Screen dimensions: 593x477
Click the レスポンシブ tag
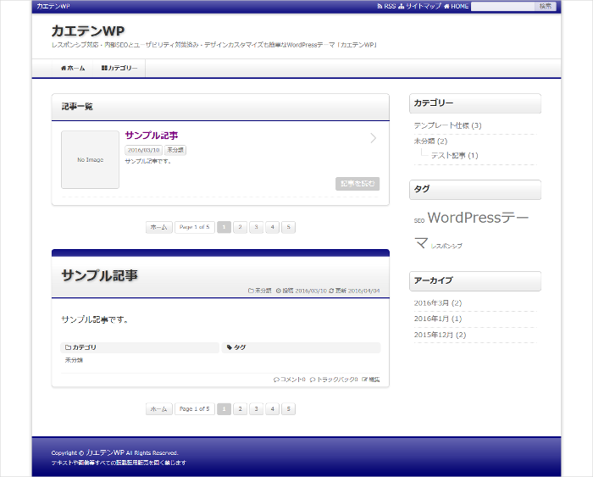point(446,246)
